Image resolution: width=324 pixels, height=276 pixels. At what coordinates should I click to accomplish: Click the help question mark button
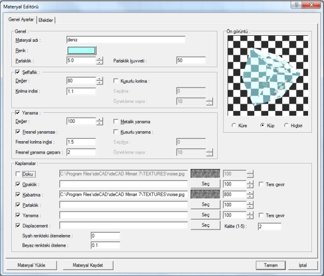[x=296, y=5]
